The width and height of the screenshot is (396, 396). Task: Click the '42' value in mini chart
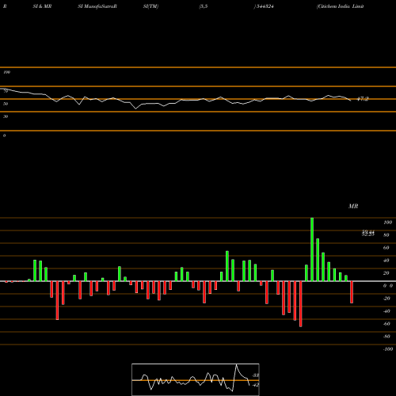tap(256, 385)
